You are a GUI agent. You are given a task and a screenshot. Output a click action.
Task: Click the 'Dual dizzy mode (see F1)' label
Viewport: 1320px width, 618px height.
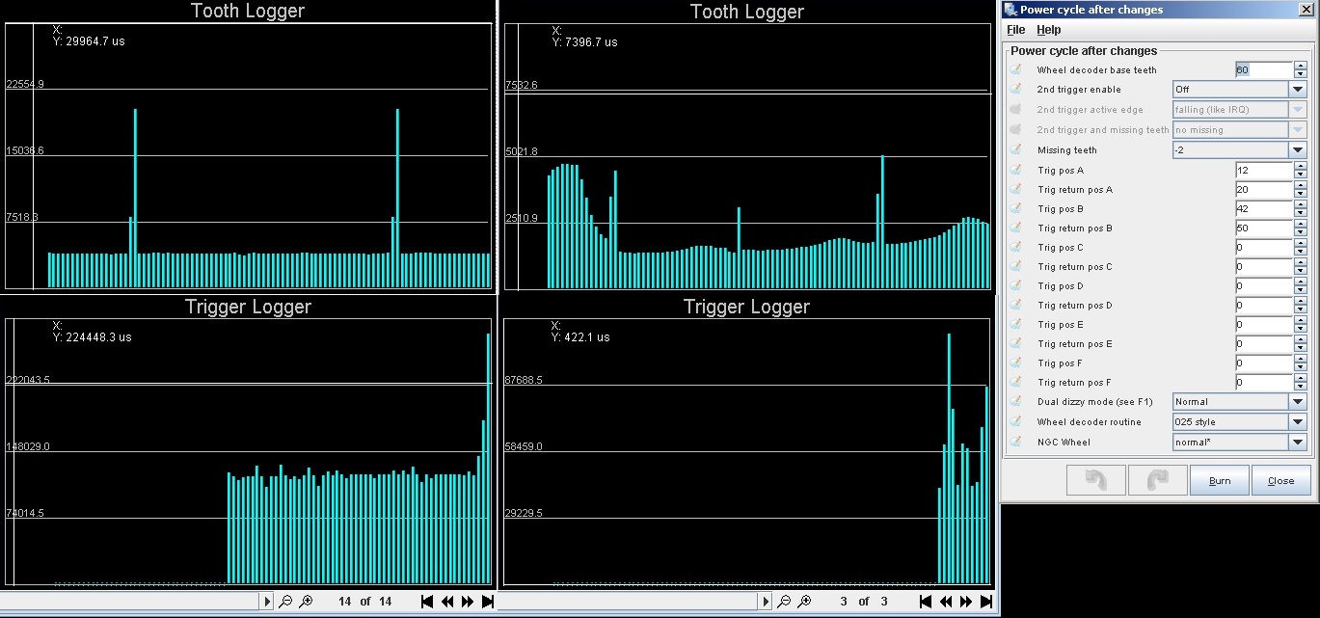(x=1095, y=402)
